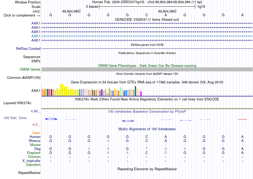Click the light-blue AAK1 transcript label
253x179 pixels.
click(x=36, y=36)
